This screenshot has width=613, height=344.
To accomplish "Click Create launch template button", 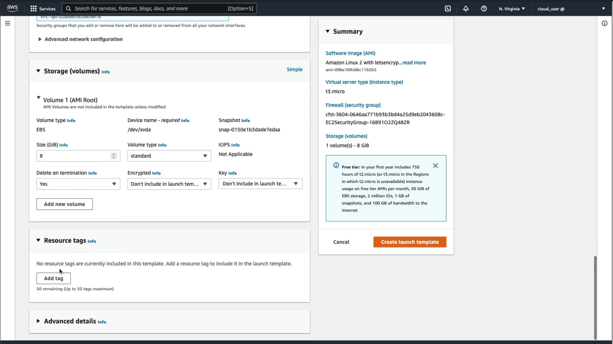I will (x=410, y=242).
